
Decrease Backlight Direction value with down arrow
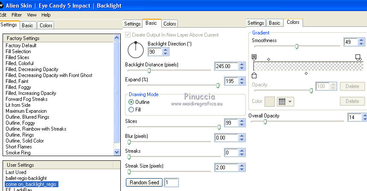[166, 54]
